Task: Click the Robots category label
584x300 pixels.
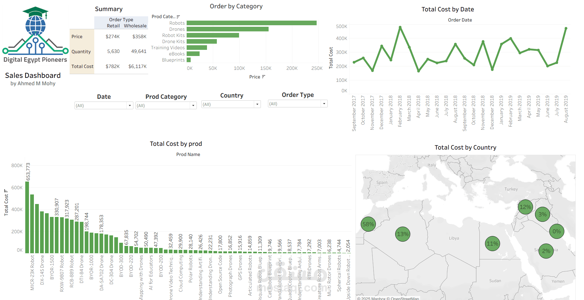Action: [x=177, y=23]
